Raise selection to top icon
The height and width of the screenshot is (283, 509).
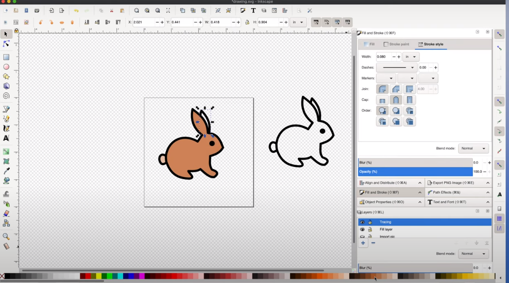pos(118,22)
